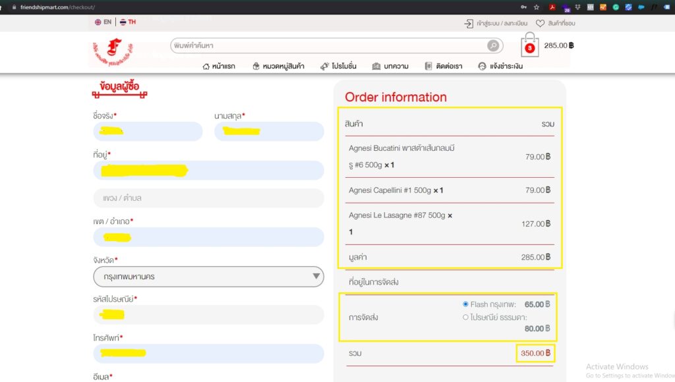The width and height of the screenshot is (675, 382).
Task: Click the product search text box
Action: click(326, 45)
